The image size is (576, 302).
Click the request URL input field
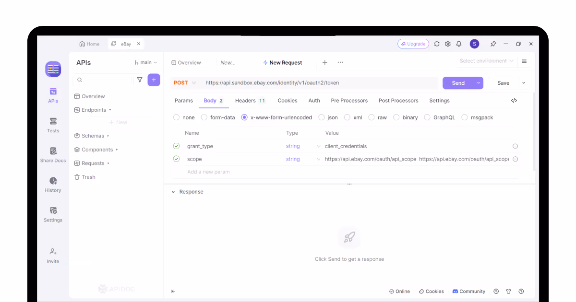pyautogui.click(x=320, y=83)
